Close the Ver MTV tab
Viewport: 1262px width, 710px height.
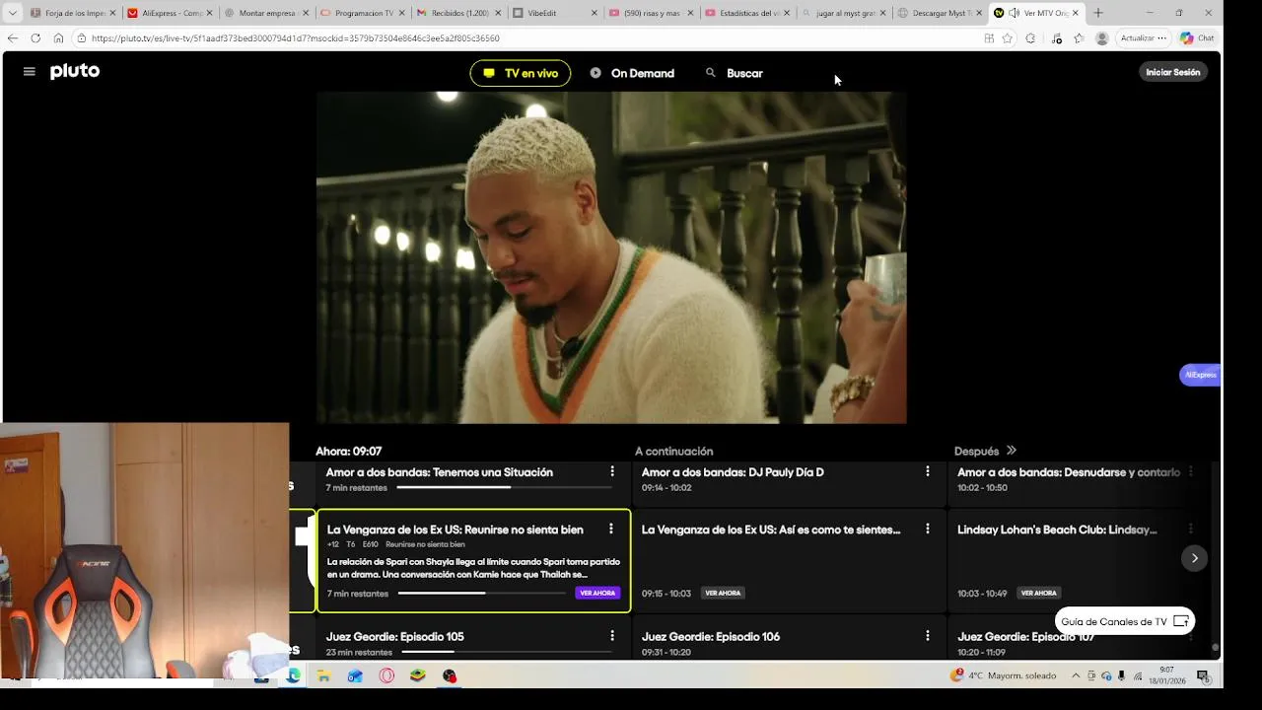click(1075, 13)
